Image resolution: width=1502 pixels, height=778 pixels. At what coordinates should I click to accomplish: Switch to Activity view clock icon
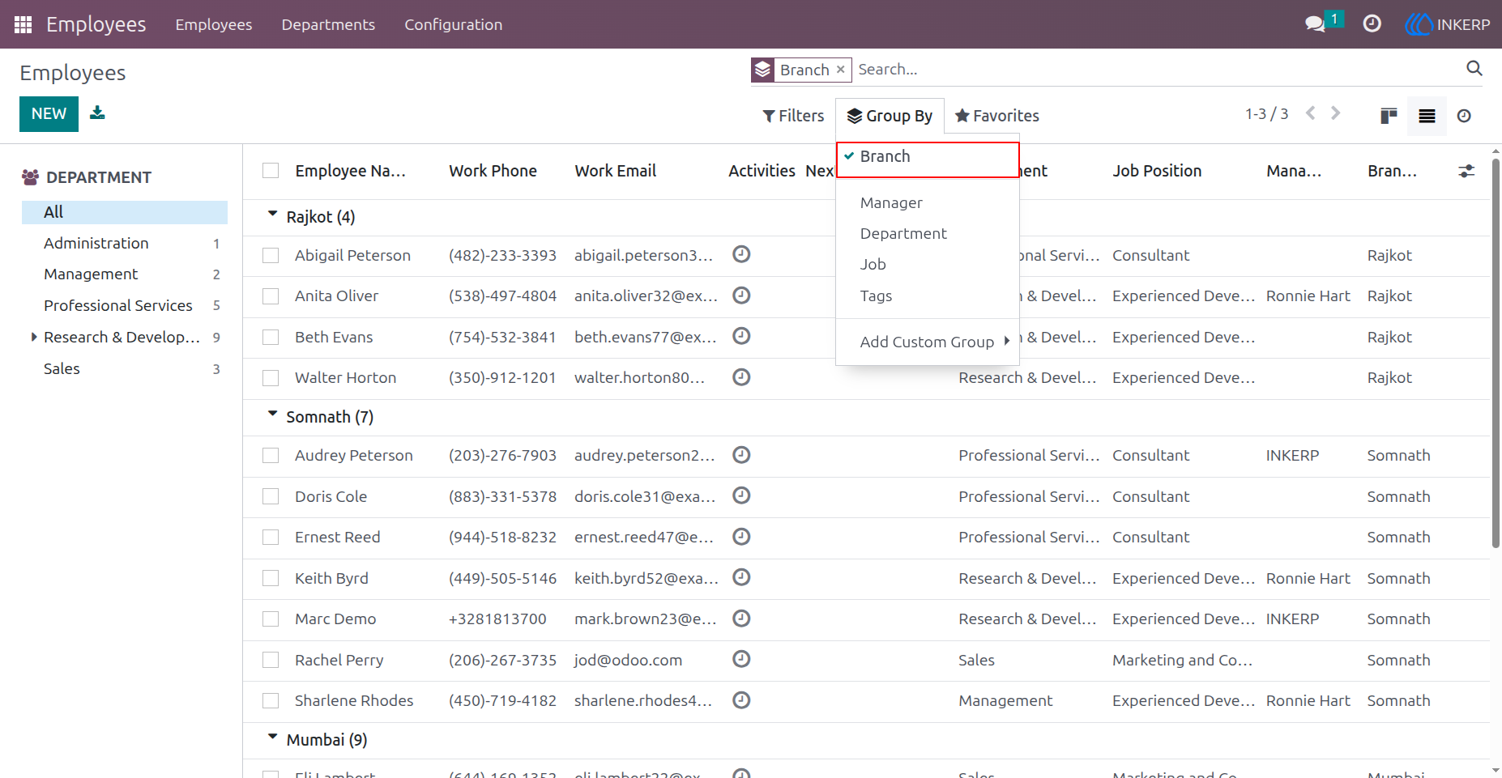coord(1463,116)
